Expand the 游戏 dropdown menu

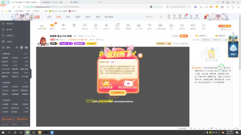pos(88,17)
